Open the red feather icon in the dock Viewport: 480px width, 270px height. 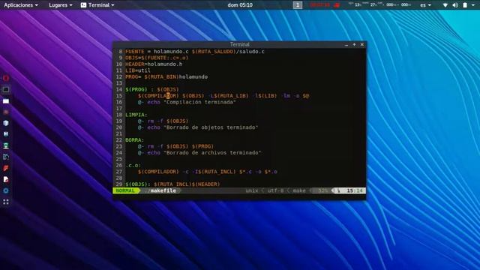click(x=6, y=168)
